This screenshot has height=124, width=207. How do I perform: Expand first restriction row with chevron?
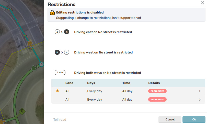[x=200, y=91]
